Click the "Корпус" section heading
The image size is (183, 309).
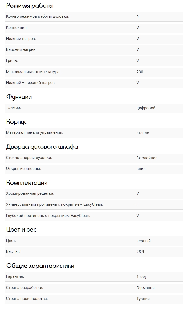(17, 122)
